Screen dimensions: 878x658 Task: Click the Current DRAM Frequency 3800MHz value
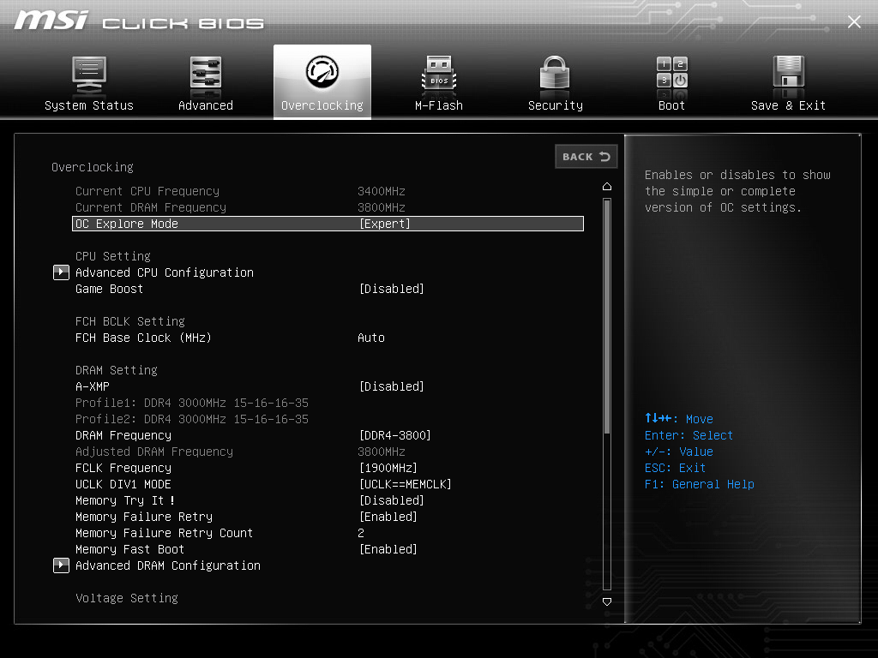tap(382, 207)
